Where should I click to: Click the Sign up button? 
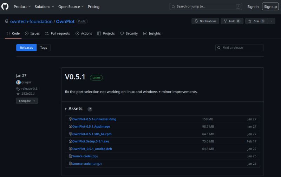(x=270, y=7)
